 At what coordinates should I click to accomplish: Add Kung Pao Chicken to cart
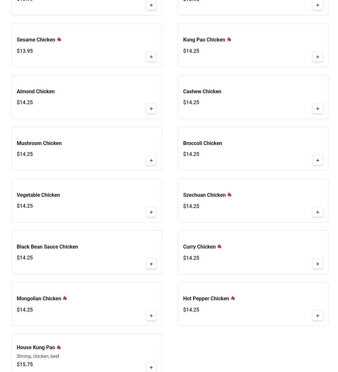317,57
